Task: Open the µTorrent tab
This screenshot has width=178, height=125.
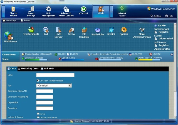Action: (83, 11)
